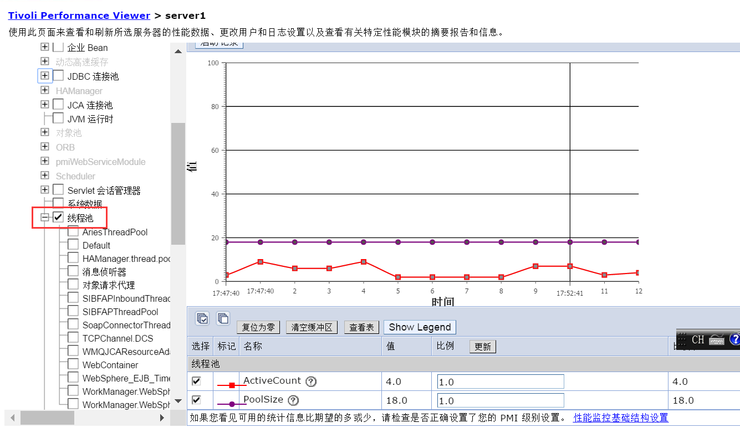Check the SIBFAPInboundThread checkbox
Viewport: 740px width, 433px height.
click(73, 298)
